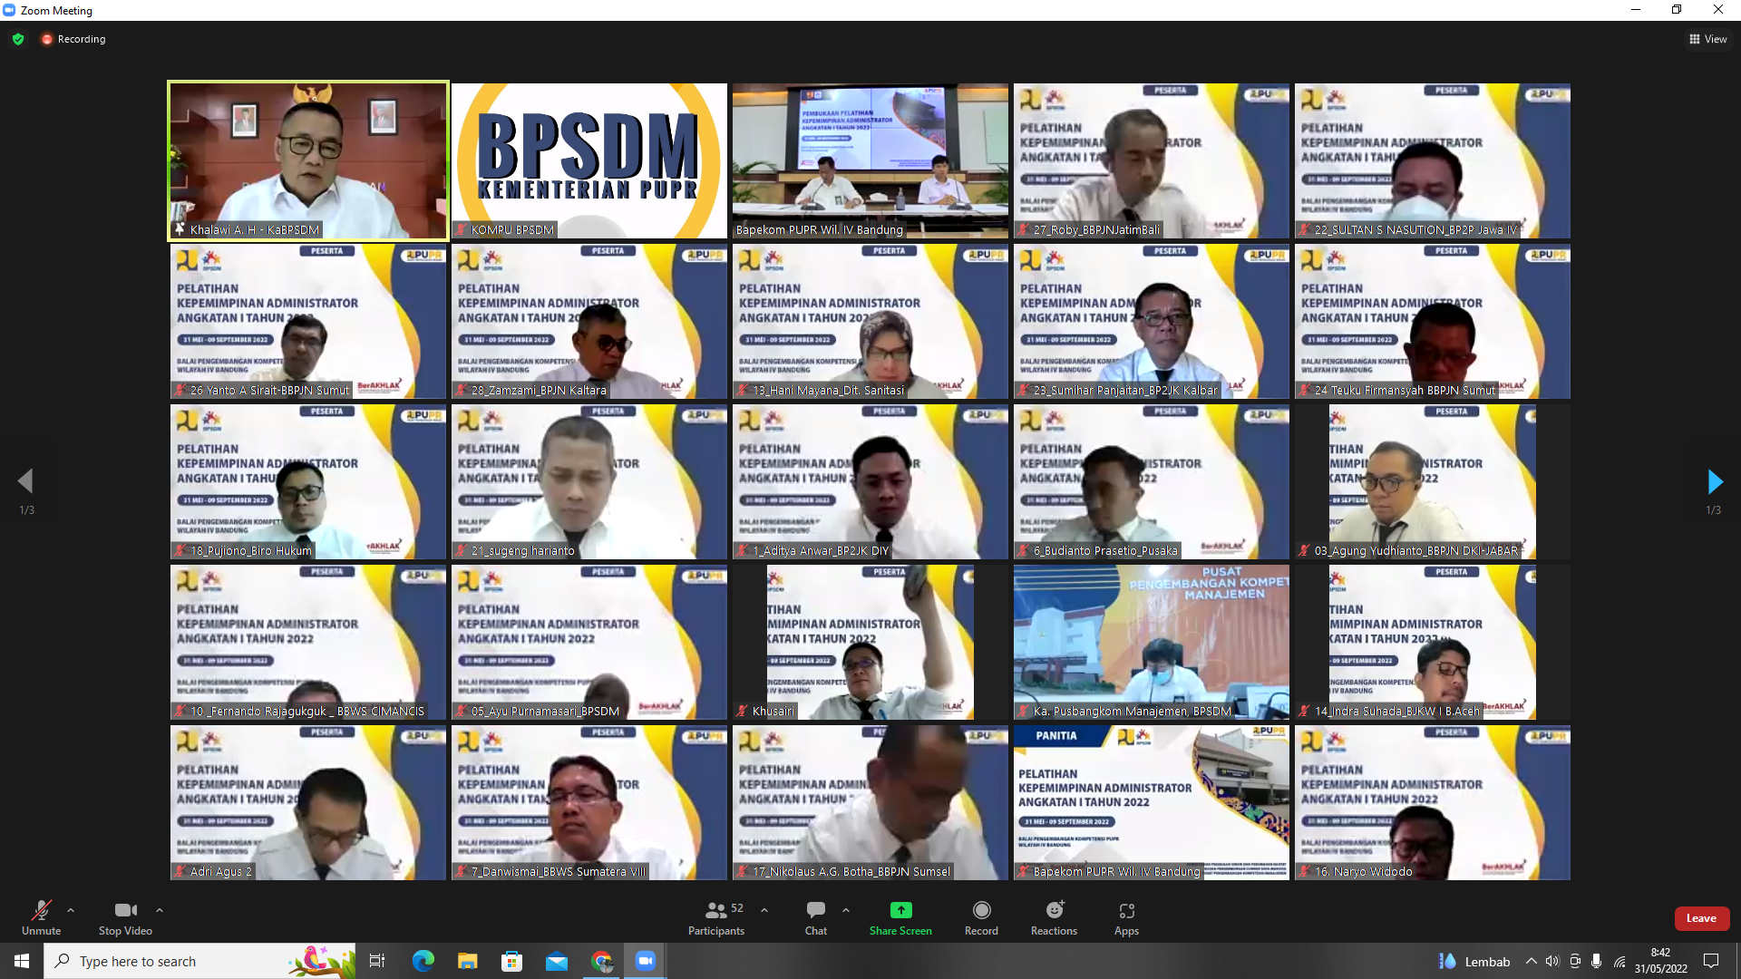Select 21_sugeng harianto video tile
This screenshot has width=1741, height=979.
589,481
